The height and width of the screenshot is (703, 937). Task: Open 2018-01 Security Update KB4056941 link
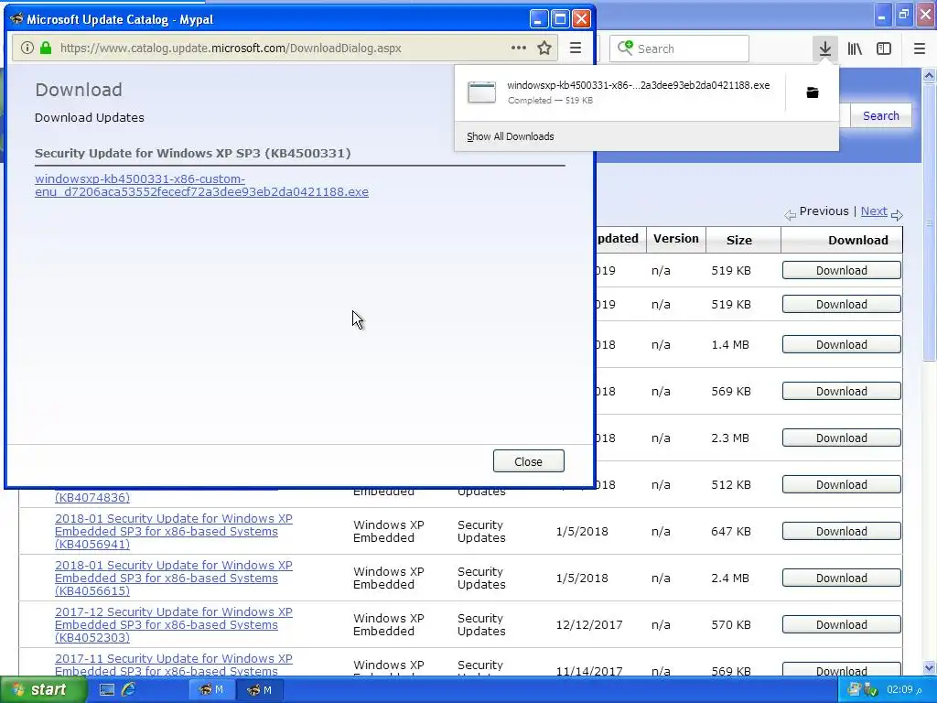tap(173, 532)
